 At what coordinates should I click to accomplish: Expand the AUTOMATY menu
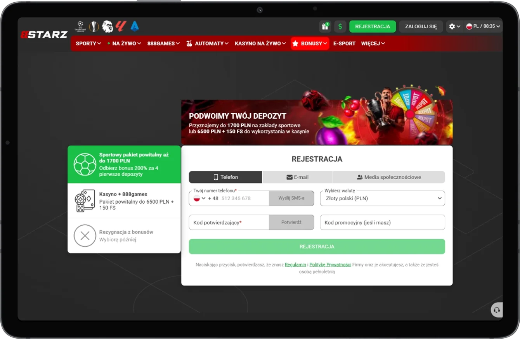tap(207, 43)
